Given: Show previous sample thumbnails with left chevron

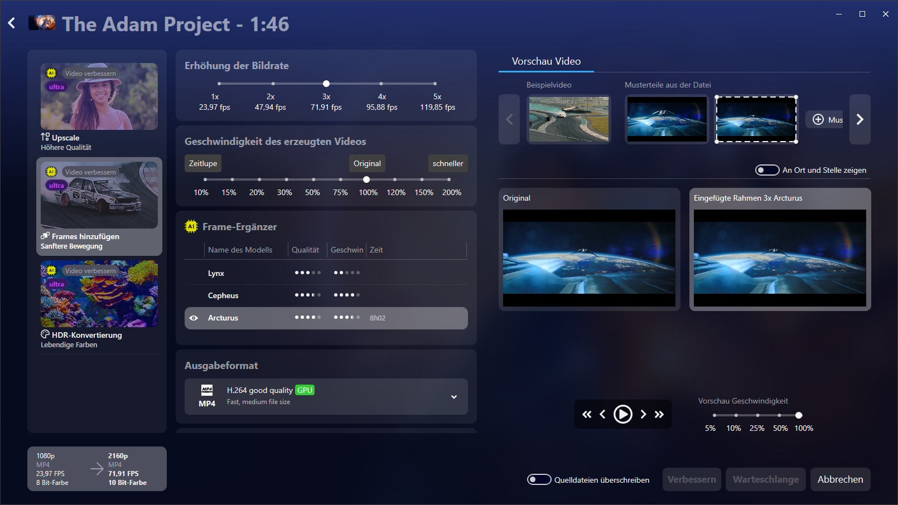Looking at the screenshot, I should click(x=509, y=119).
